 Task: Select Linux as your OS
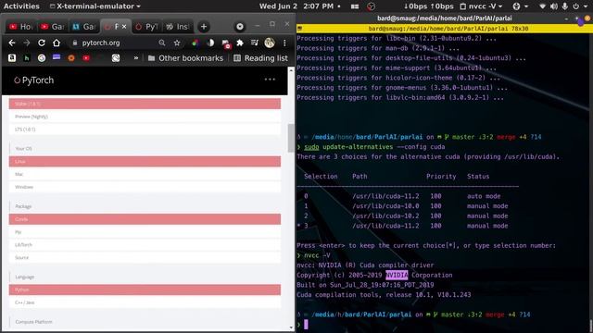pos(145,161)
